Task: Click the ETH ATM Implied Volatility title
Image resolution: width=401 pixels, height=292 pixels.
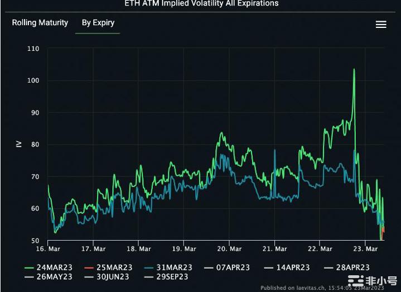Action: click(x=201, y=3)
